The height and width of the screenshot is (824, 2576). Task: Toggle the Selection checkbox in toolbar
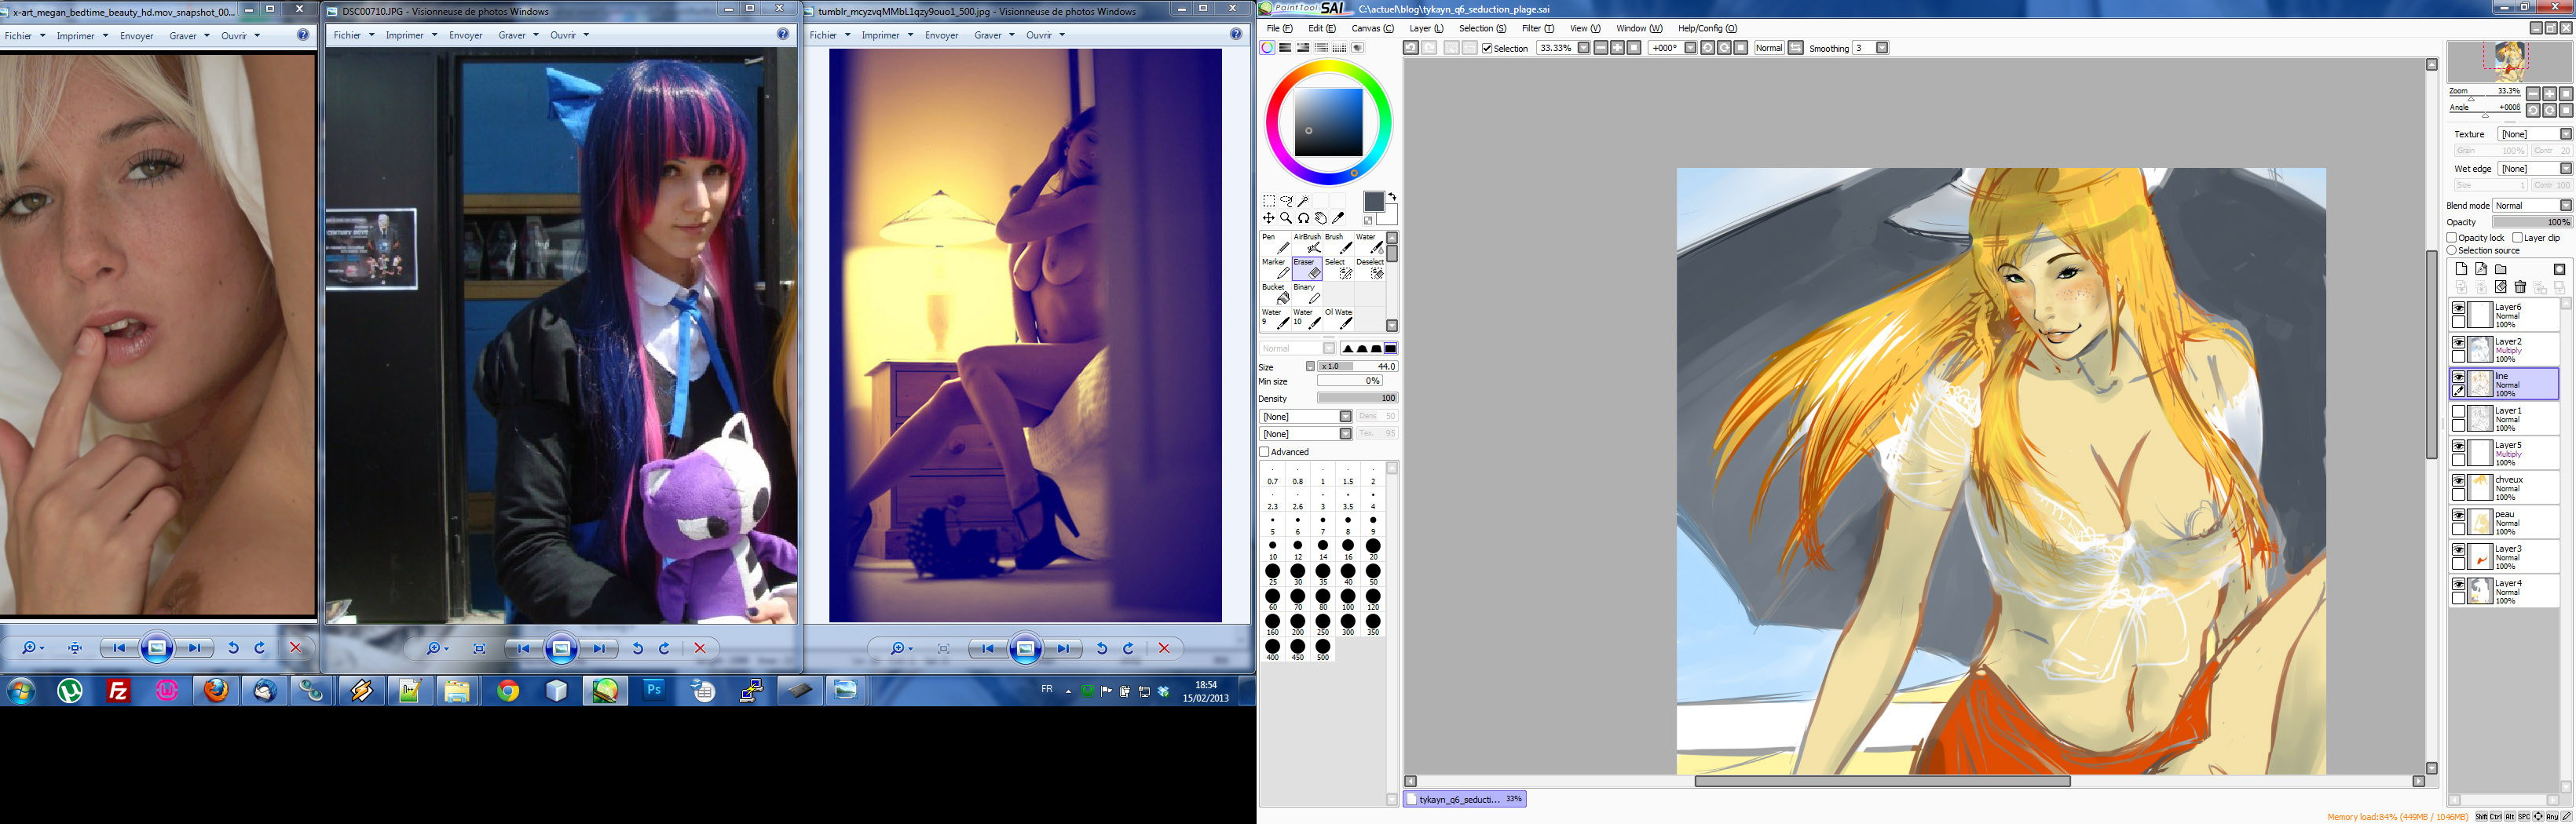[x=1487, y=48]
